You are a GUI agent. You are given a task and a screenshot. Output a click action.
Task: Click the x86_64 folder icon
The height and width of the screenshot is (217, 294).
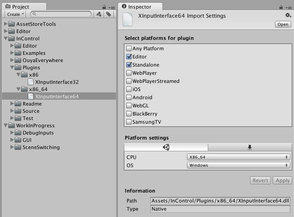(x=24, y=89)
